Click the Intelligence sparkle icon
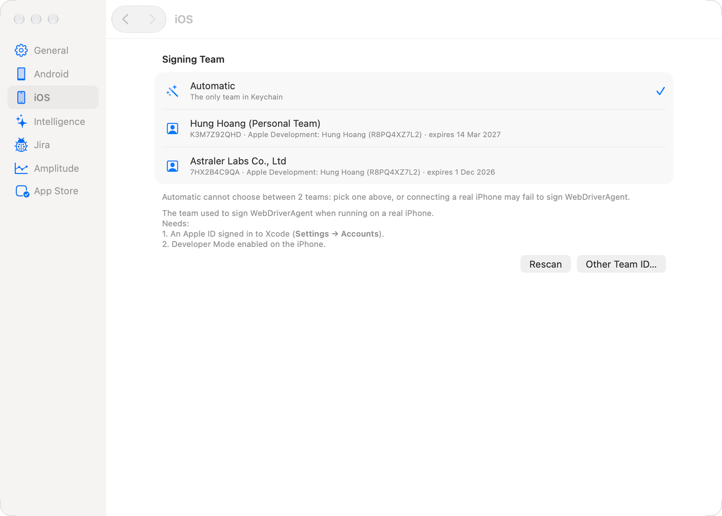Image resolution: width=722 pixels, height=516 pixels. [x=21, y=121]
